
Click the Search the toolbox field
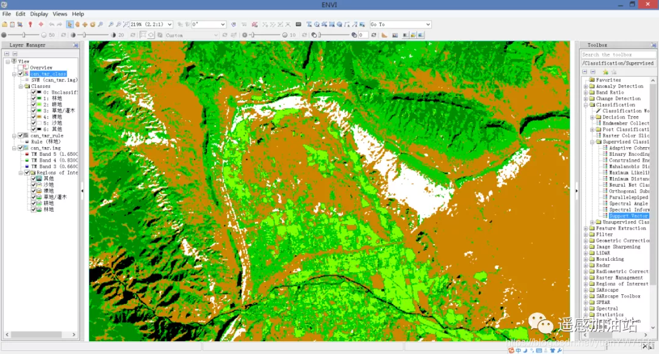pos(618,55)
